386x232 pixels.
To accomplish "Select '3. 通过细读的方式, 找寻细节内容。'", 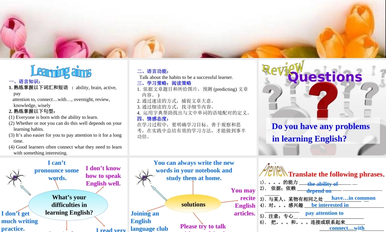I will point(176,107).
